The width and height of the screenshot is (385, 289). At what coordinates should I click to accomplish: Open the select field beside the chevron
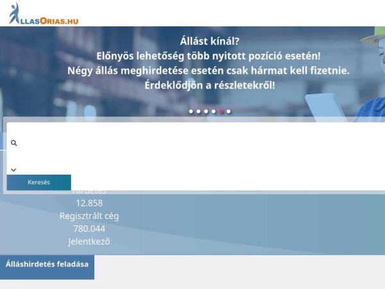pyautogui.click(x=200, y=170)
